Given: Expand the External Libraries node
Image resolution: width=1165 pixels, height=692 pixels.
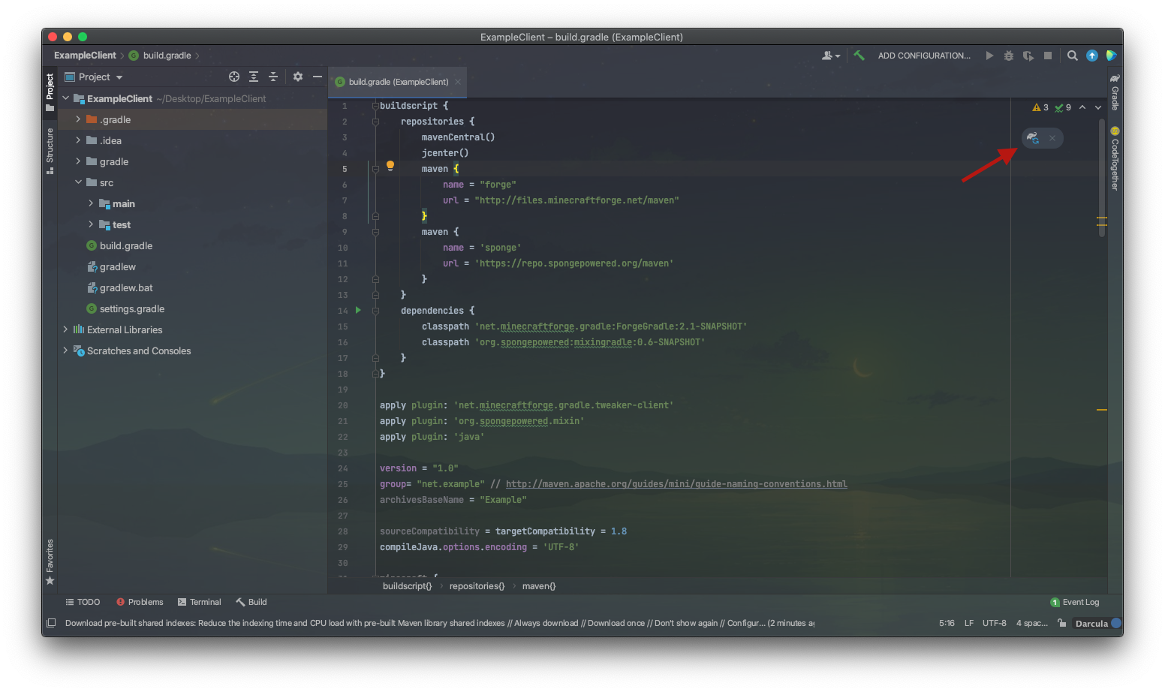Looking at the screenshot, I should point(65,329).
